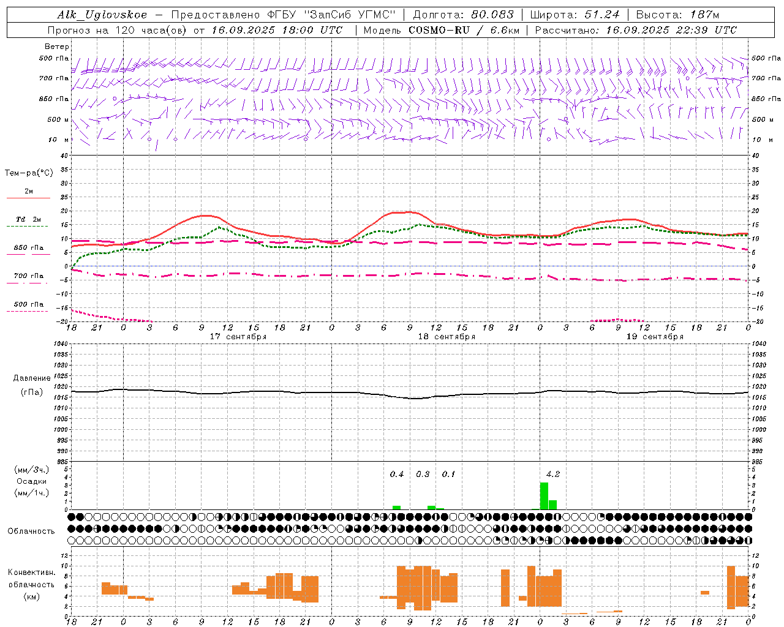Click the 'Облачность' cloudiness label
784x627 pixels.
(31, 531)
